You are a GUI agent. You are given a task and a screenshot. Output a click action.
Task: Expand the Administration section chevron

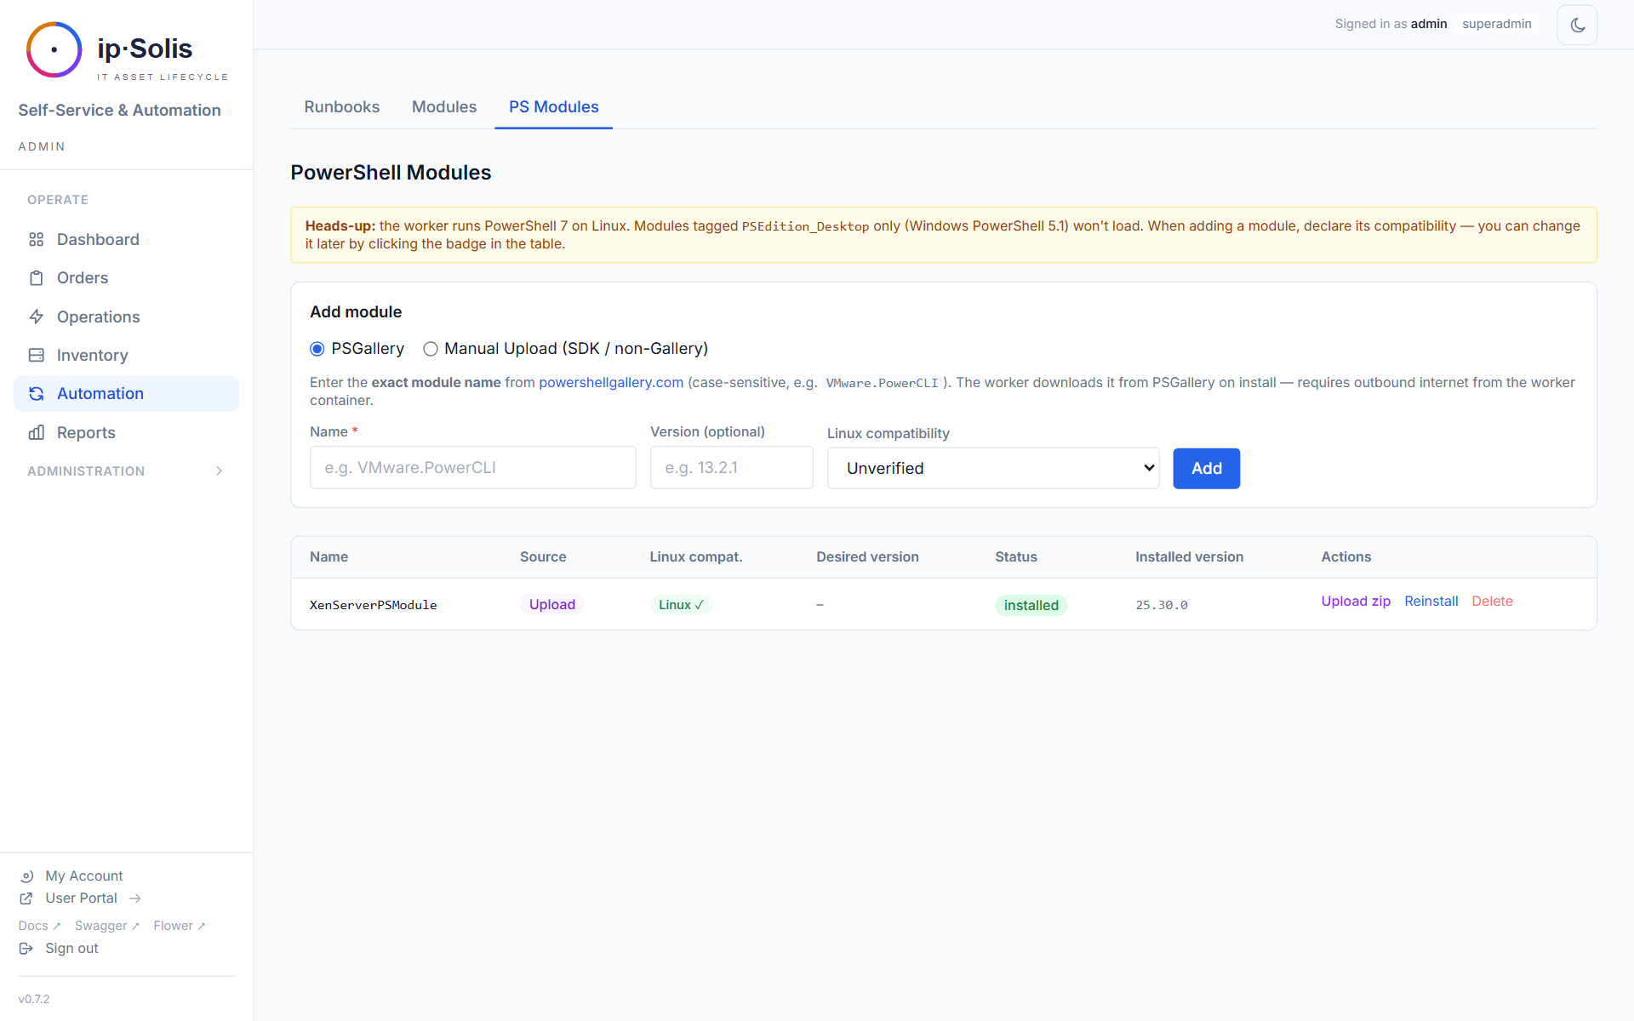pyautogui.click(x=220, y=471)
